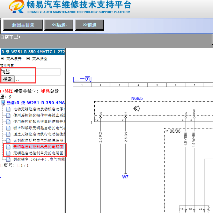
Task: Go back with the <<后退 button
Action: coord(59,25)
